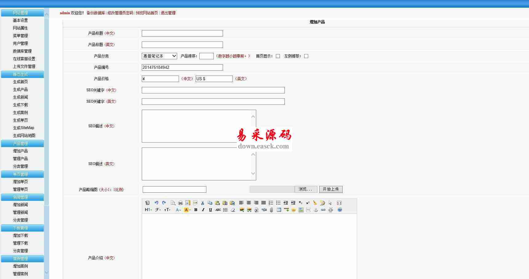Screen dimensions: 529x279
Task: Apply underline formatting in editor
Action: (x=210, y=210)
